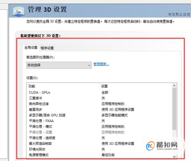The height and width of the screenshot is (161, 191).
Task: Select the 平滑处理 - 模式 row
Action: coord(99,127)
